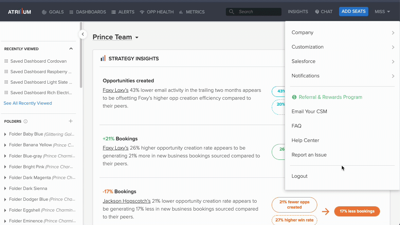The image size is (400, 225).
Task: Create a new folder with the plus icon
Action: point(71,121)
